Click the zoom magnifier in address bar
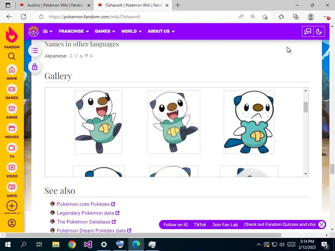This screenshot has width=335, height=251. click(x=253, y=17)
